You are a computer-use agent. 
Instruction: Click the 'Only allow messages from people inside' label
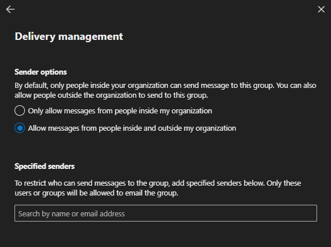[120, 110]
